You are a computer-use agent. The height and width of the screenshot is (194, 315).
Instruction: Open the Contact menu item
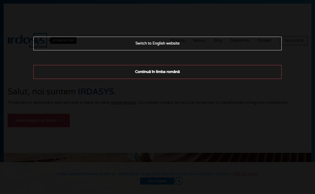coord(265,40)
